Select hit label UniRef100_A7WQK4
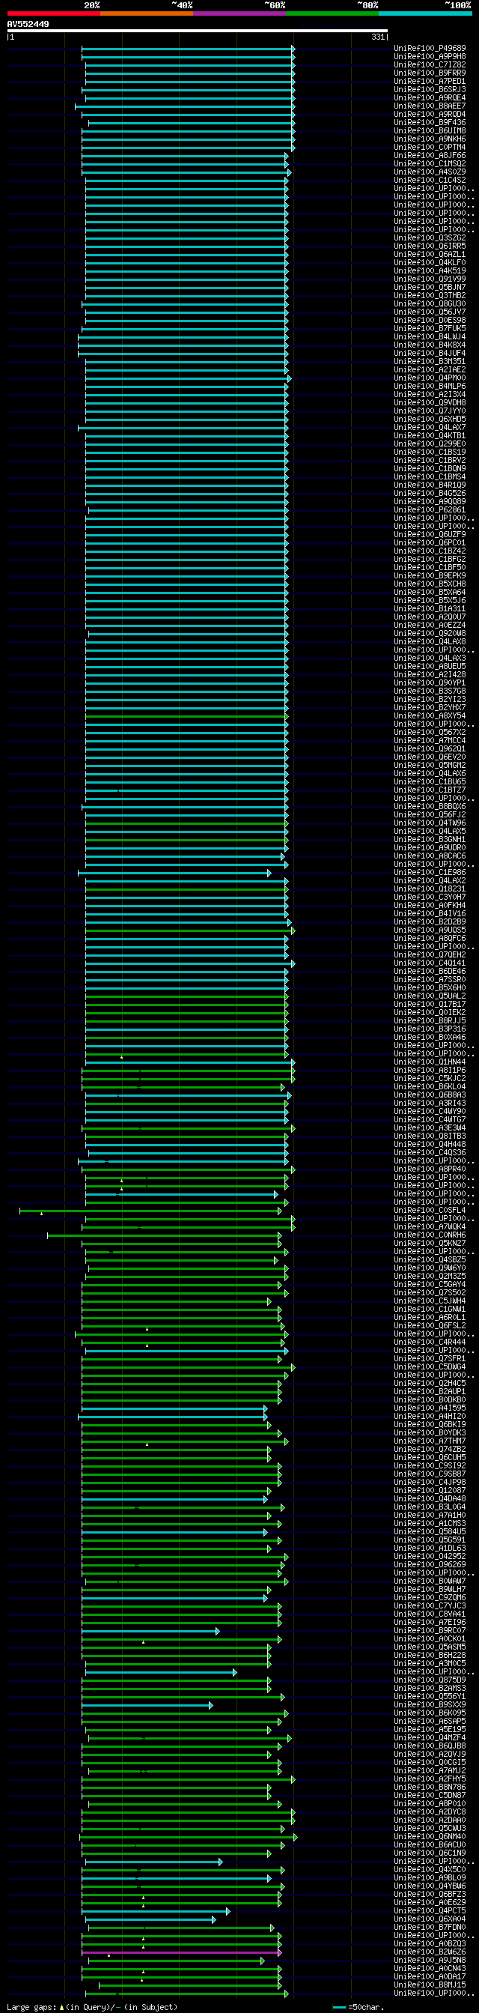Screen dimensions: 479x2013 [430, 1227]
